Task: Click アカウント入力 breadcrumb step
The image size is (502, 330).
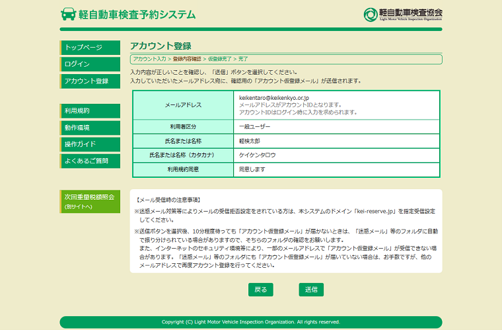Action: coord(149,59)
